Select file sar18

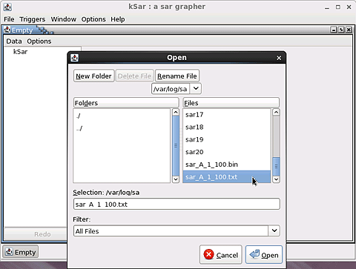pos(227,127)
